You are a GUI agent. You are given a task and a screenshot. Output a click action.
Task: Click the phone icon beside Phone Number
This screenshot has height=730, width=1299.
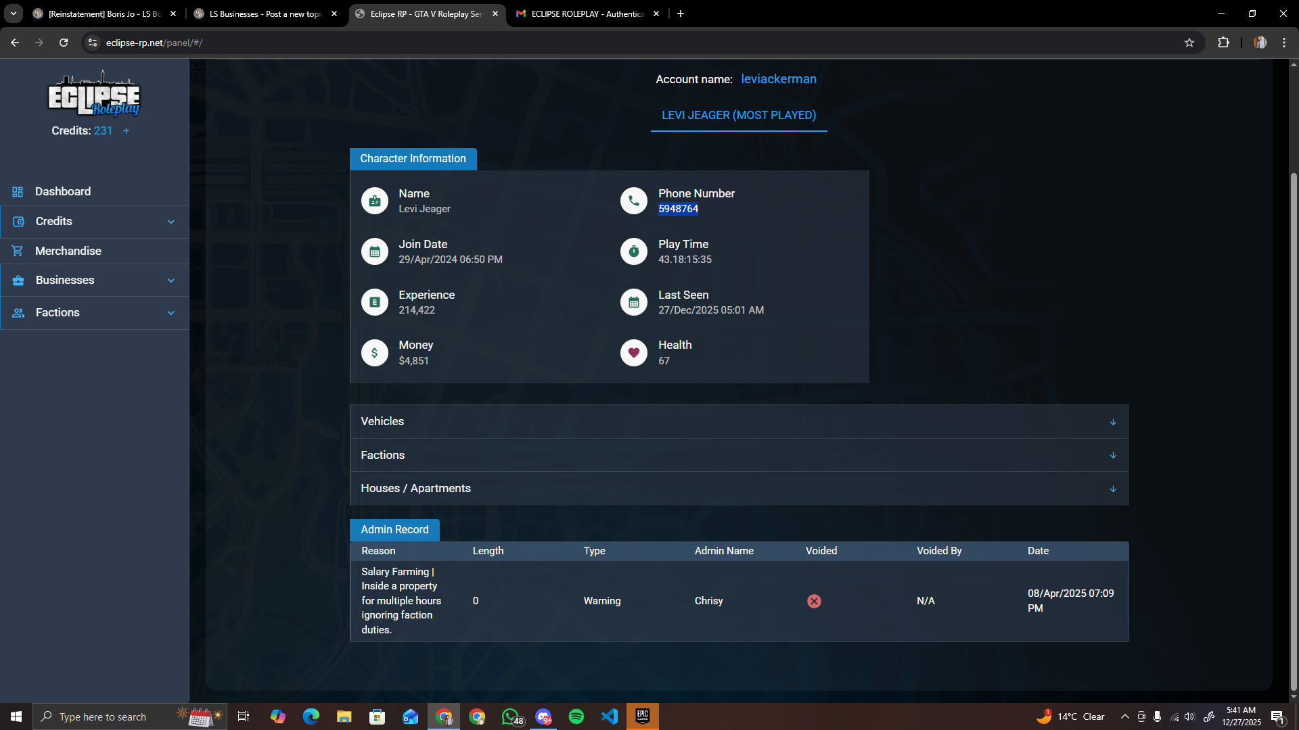(634, 201)
